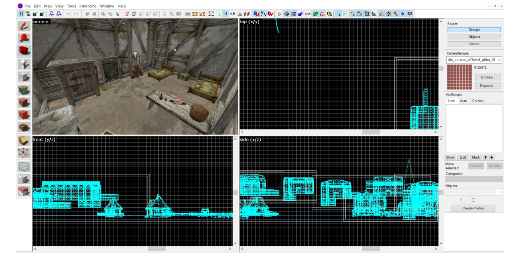Toggle the CM collision models button
This screenshot has height=258, width=516.
point(307,14)
